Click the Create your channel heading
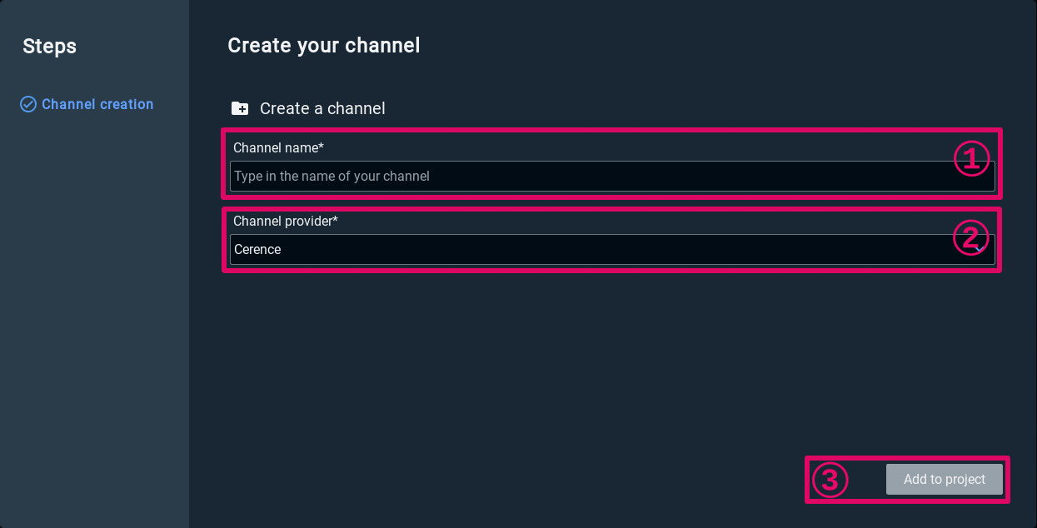This screenshot has width=1037, height=528. click(323, 45)
